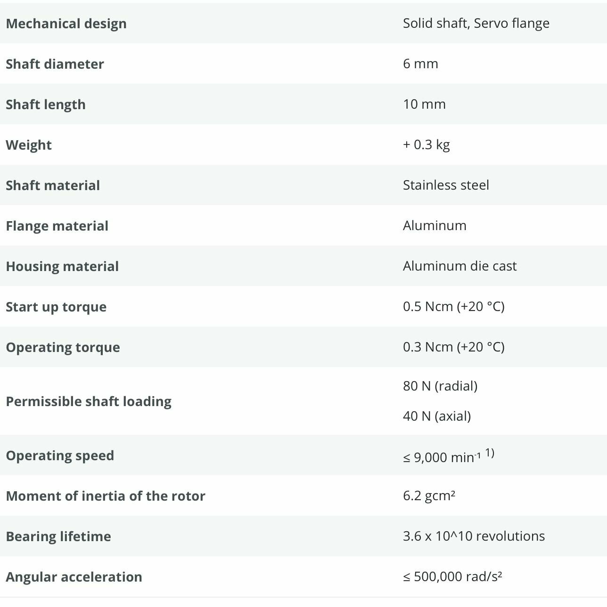607x607 pixels.
Task: Click the Start up torque label
Action: point(56,307)
